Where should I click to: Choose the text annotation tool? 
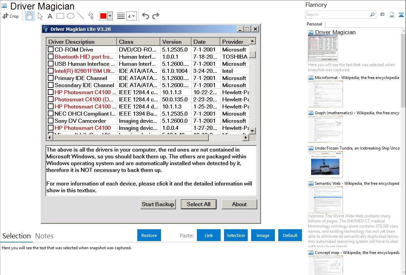click(x=50, y=16)
